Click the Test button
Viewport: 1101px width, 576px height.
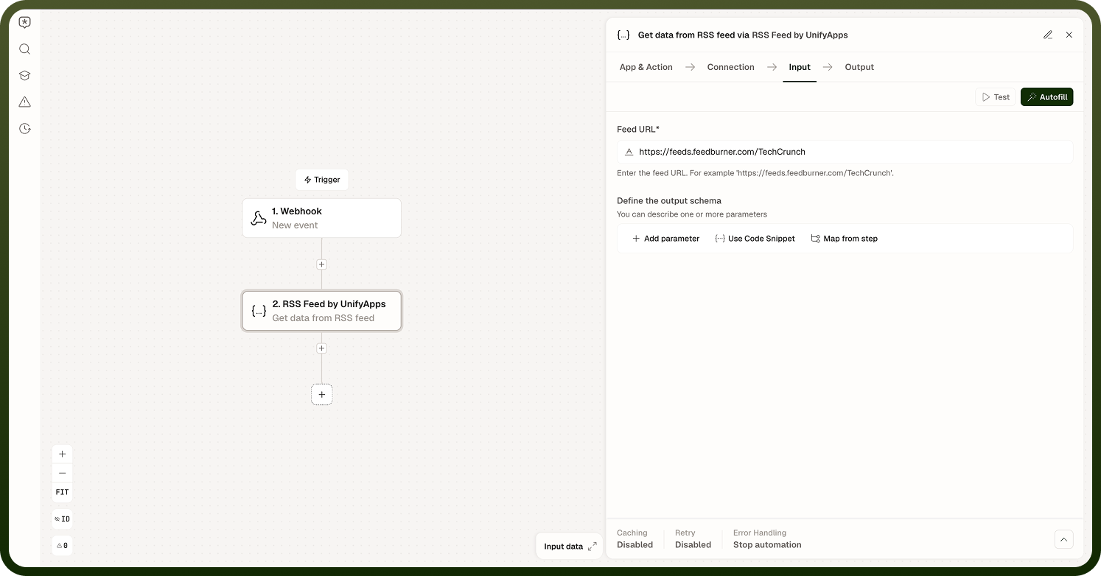pos(996,97)
